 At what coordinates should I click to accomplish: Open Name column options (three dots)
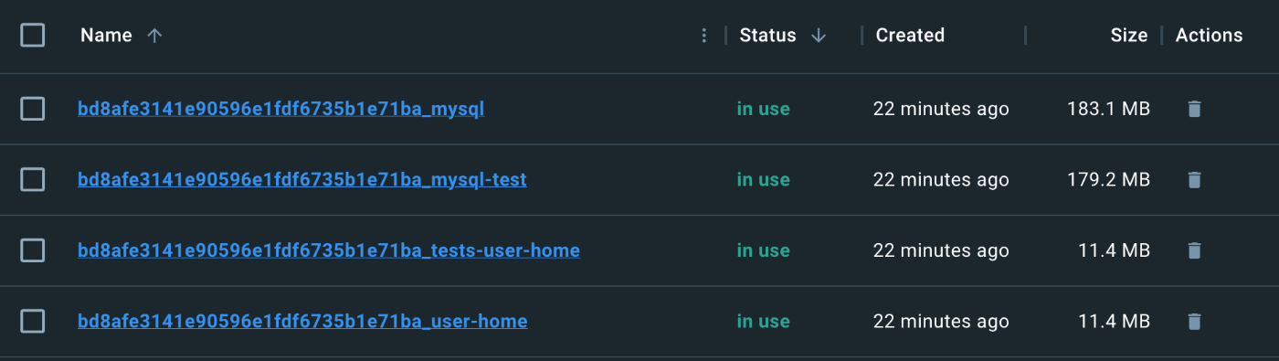(x=703, y=36)
